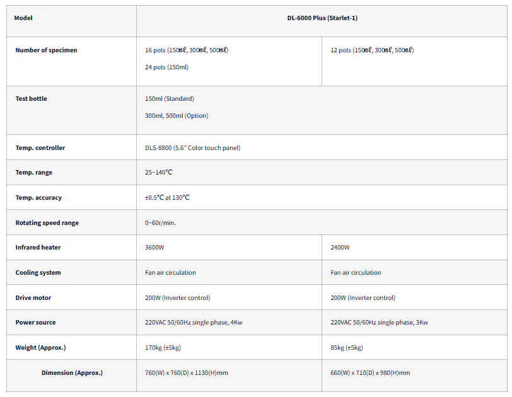Select the "Temp. range" row label
The image size is (512, 397).
(34, 173)
